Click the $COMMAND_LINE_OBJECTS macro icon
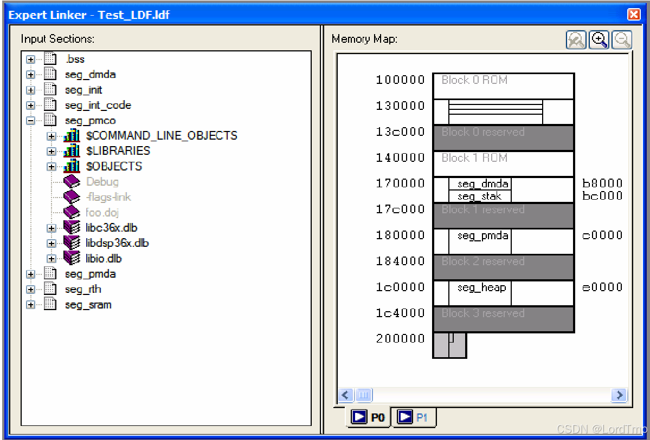 click(x=72, y=135)
